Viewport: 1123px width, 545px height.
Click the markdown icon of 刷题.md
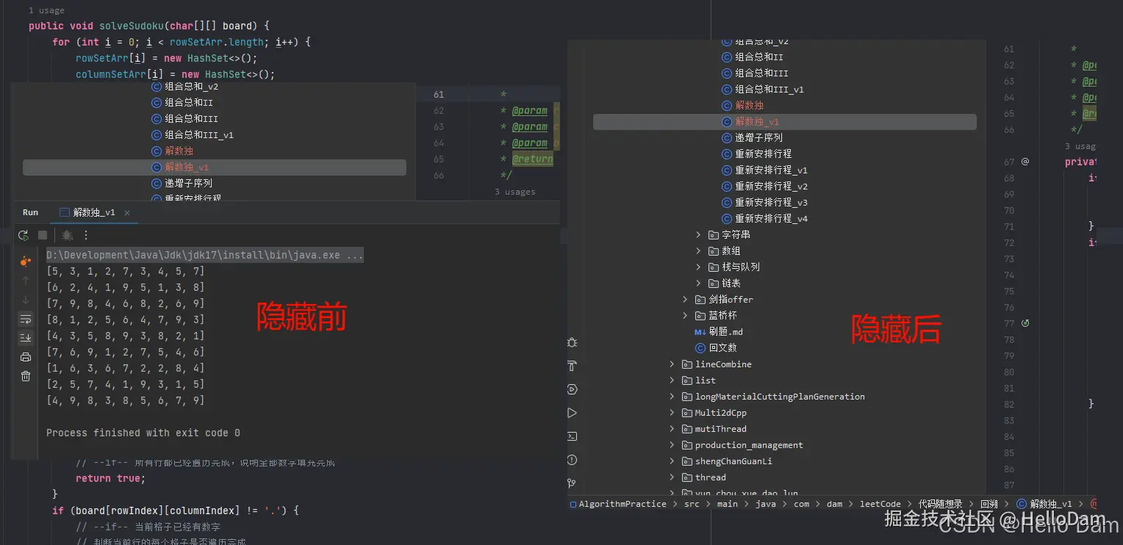pyautogui.click(x=700, y=332)
